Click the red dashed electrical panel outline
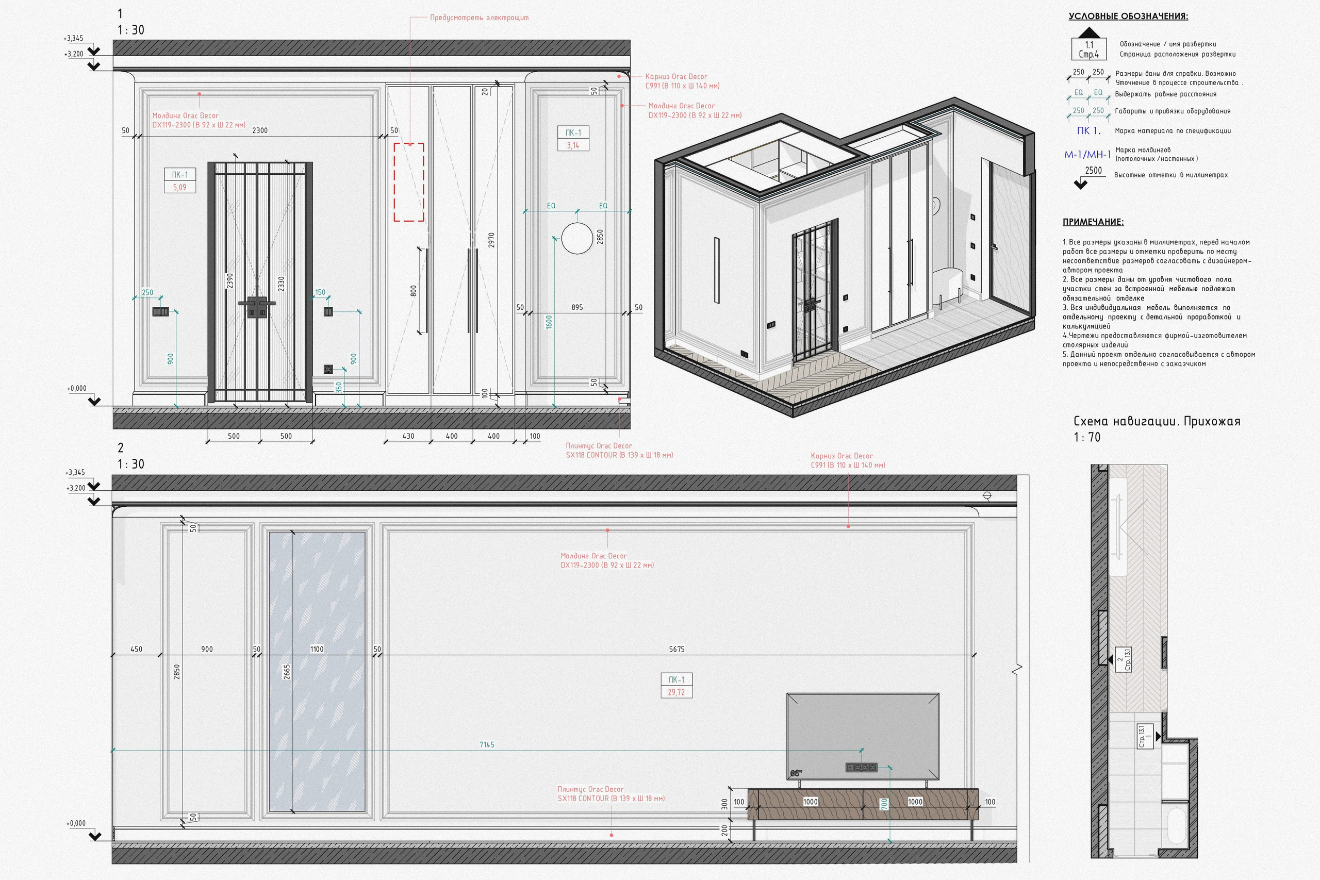 (408, 182)
